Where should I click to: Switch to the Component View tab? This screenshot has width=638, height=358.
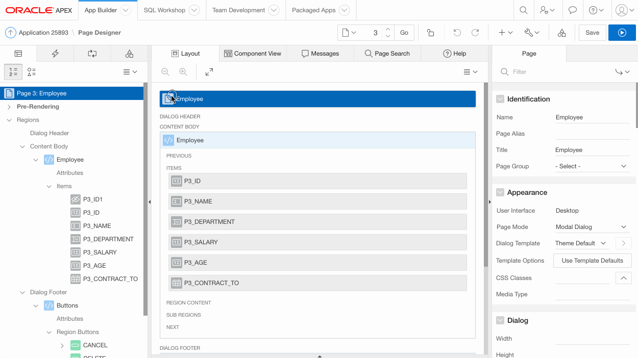(253, 54)
